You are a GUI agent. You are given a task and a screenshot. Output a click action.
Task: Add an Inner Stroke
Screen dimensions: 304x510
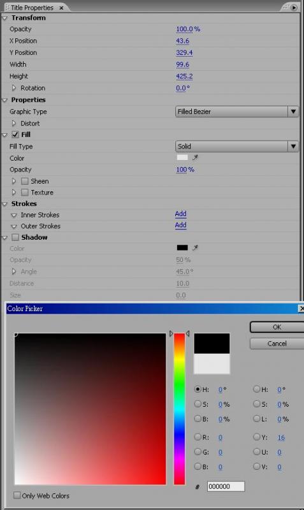pyautogui.click(x=180, y=214)
